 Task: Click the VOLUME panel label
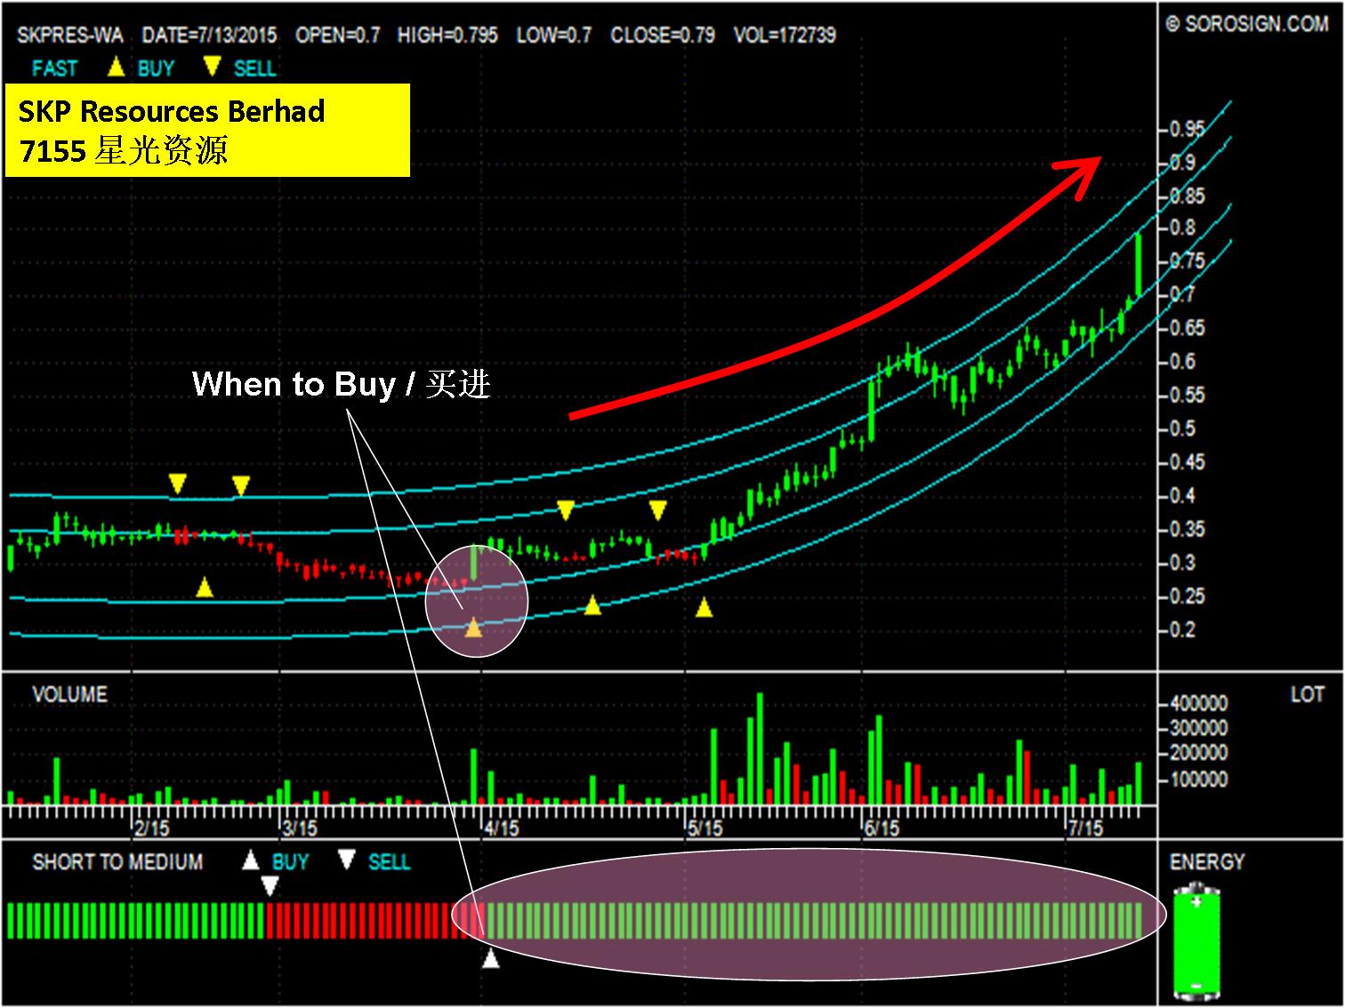(70, 694)
